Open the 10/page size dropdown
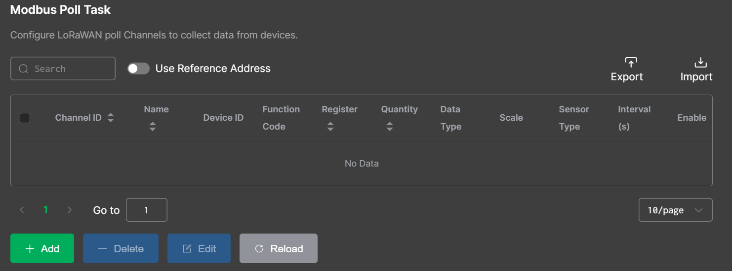 coord(675,210)
